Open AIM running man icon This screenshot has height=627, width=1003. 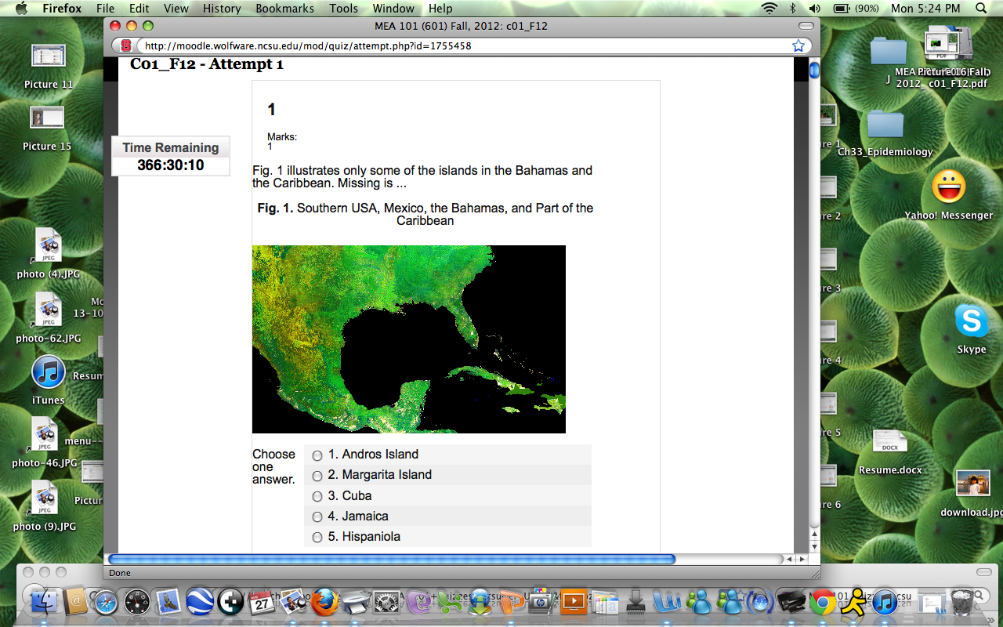click(x=854, y=601)
